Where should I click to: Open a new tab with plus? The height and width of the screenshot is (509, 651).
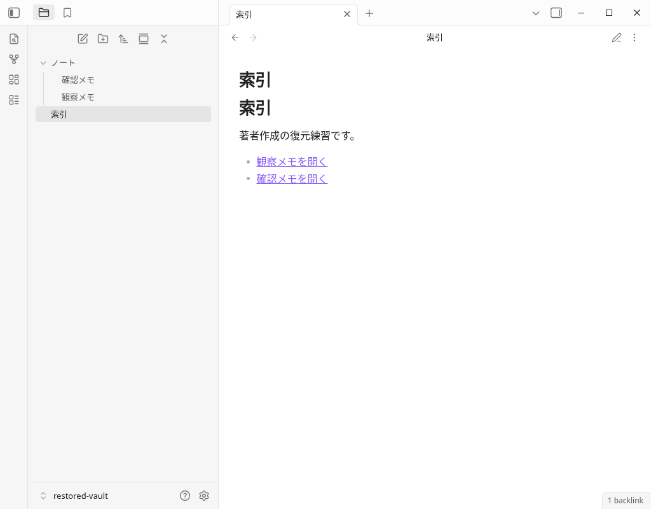click(369, 14)
